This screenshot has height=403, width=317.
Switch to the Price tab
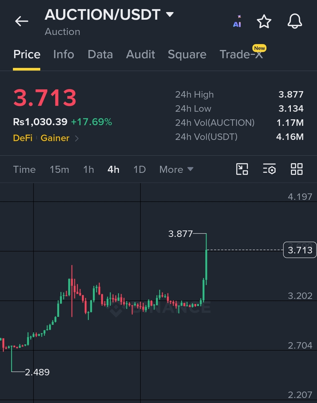[x=27, y=54]
